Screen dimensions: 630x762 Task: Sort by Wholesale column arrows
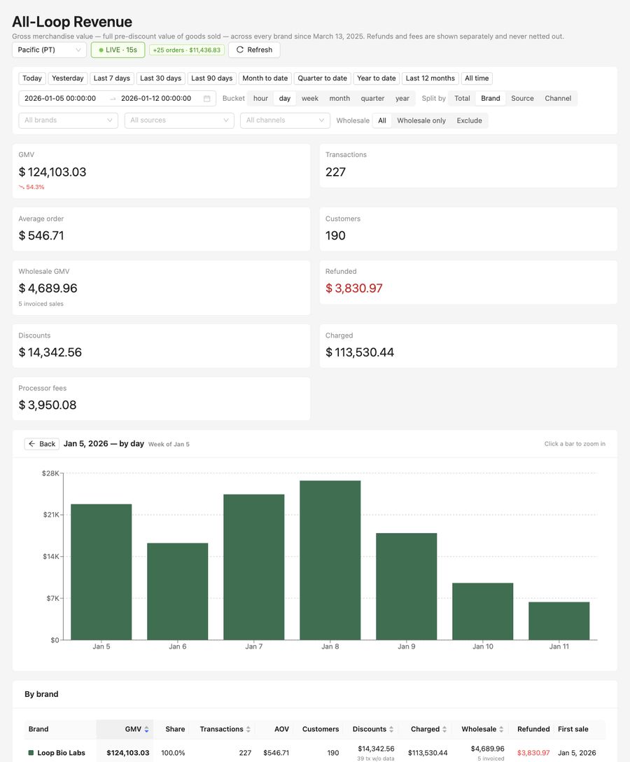501,729
